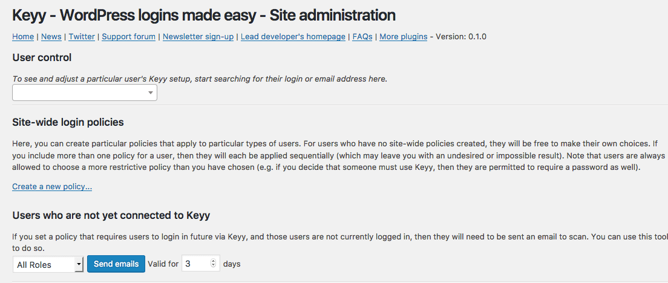This screenshot has height=283, width=668.
Task: Visit the Twitter link
Action: pyautogui.click(x=82, y=37)
